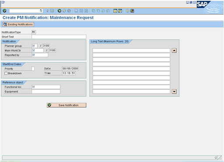
Task: Click the Print icon in toolbar
Action: tap(76, 11)
